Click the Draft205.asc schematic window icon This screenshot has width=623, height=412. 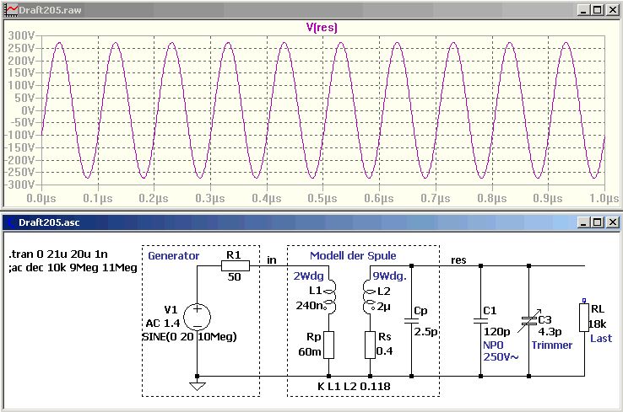point(10,222)
